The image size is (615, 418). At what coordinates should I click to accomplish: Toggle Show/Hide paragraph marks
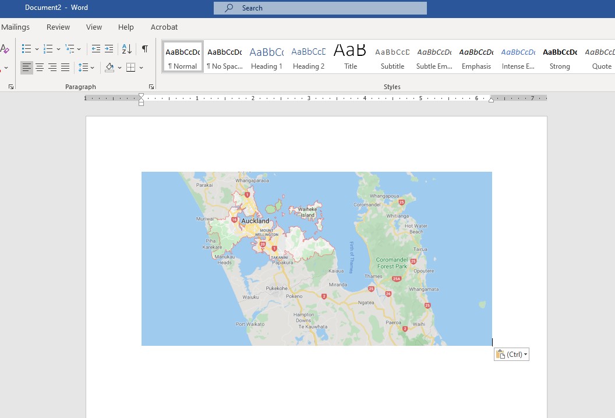(145, 49)
